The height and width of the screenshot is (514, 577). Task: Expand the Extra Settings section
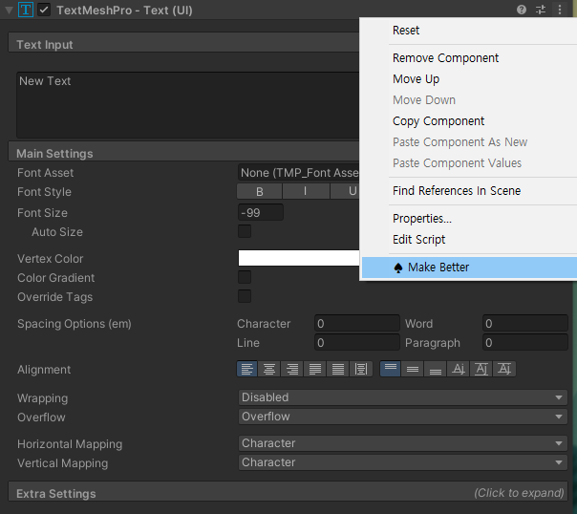(x=288, y=493)
